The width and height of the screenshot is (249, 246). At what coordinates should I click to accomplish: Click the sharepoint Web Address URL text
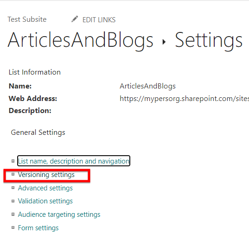coord(185,99)
